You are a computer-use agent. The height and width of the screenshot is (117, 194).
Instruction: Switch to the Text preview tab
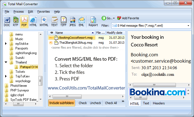click(x=146, y=103)
